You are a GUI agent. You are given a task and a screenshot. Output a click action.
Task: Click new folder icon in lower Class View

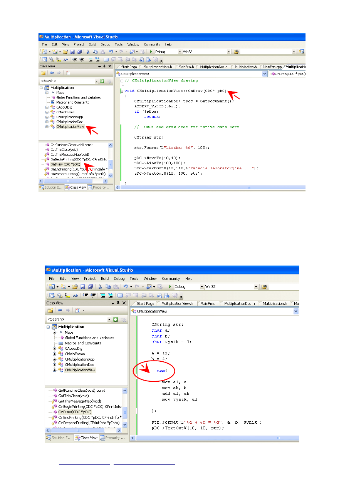pos(50,311)
